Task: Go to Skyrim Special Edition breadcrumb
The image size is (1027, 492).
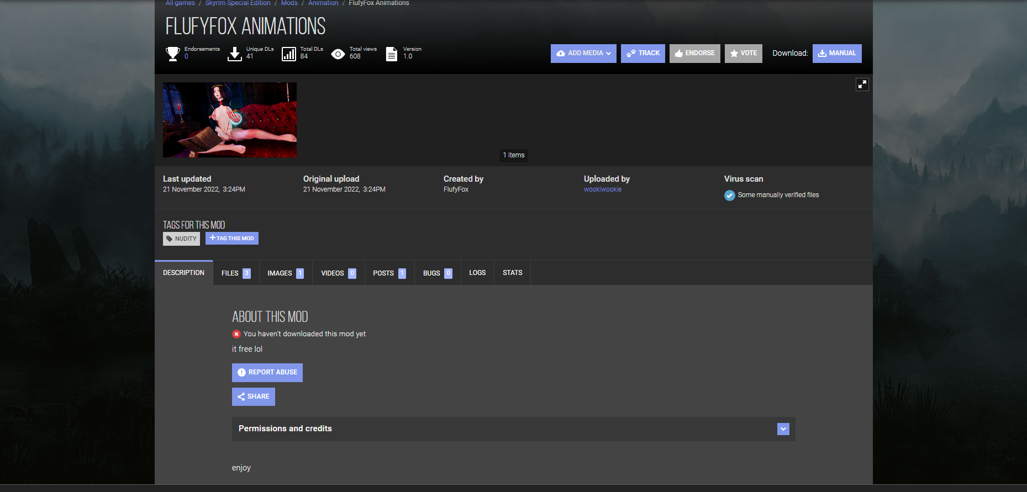Action: tap(238, 3)
